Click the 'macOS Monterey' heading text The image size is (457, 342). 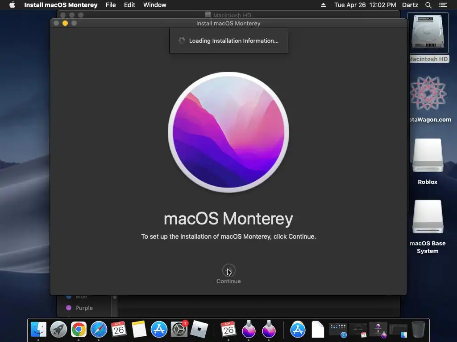coord(228,219)
